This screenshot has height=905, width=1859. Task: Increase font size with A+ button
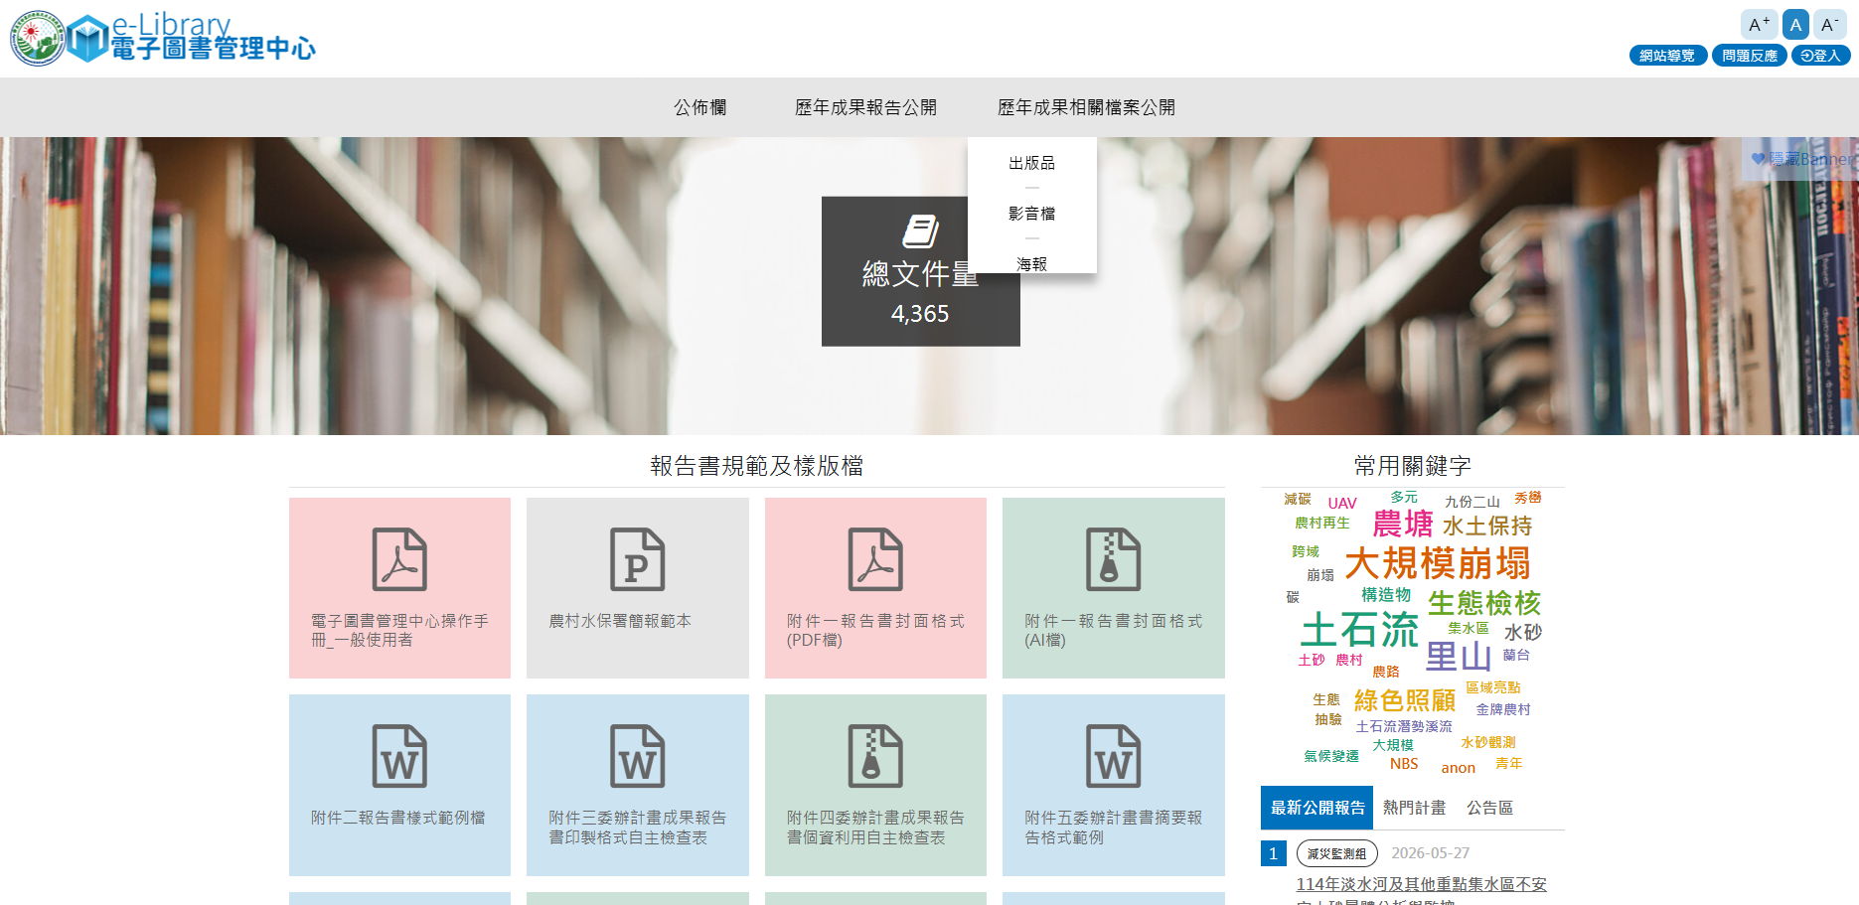point(1759,25)
